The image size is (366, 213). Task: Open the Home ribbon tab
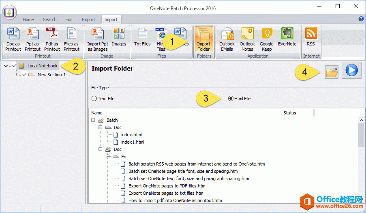(28, 19)
